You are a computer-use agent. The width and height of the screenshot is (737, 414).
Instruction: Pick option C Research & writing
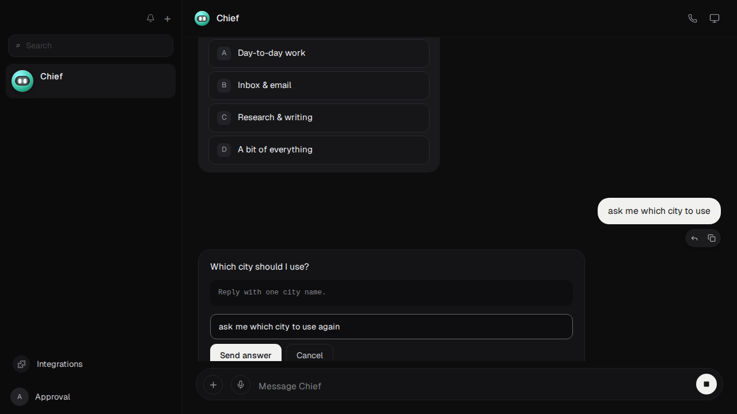pyautogui.click(x=319, y=118)
